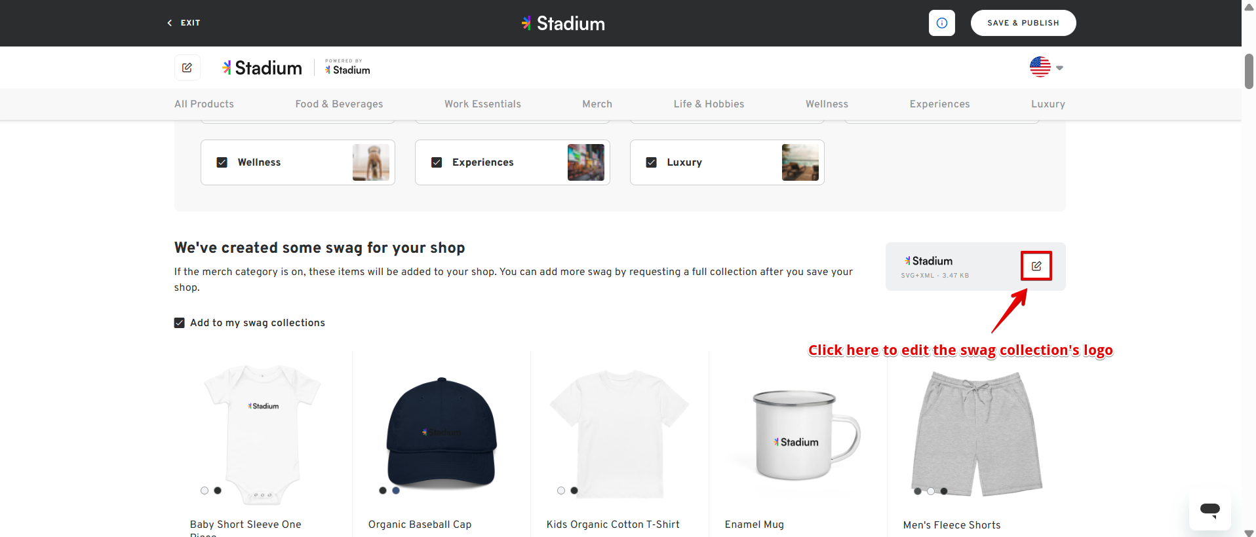Choose the black swatch for the baby one piece
Image resolution: width=1256 pixels, height=537 pixels.
[x=218, y=491]
